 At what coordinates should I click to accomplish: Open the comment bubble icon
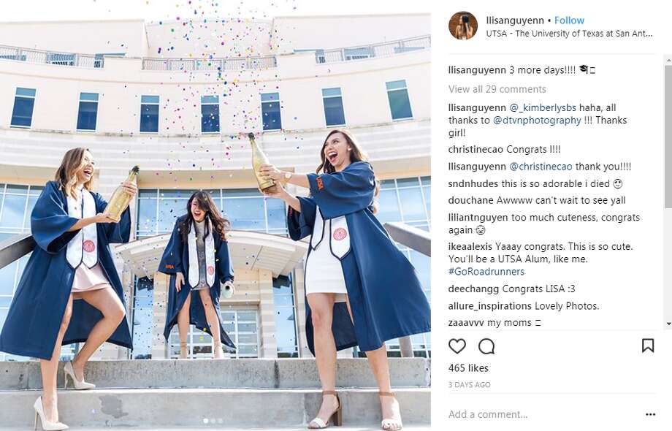click(x=486, y=346)
